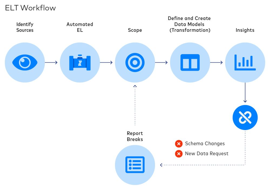Screen dimensions: 270x195
Task: Click the inner circle of the Scope target
Action: tap(135, 62)
